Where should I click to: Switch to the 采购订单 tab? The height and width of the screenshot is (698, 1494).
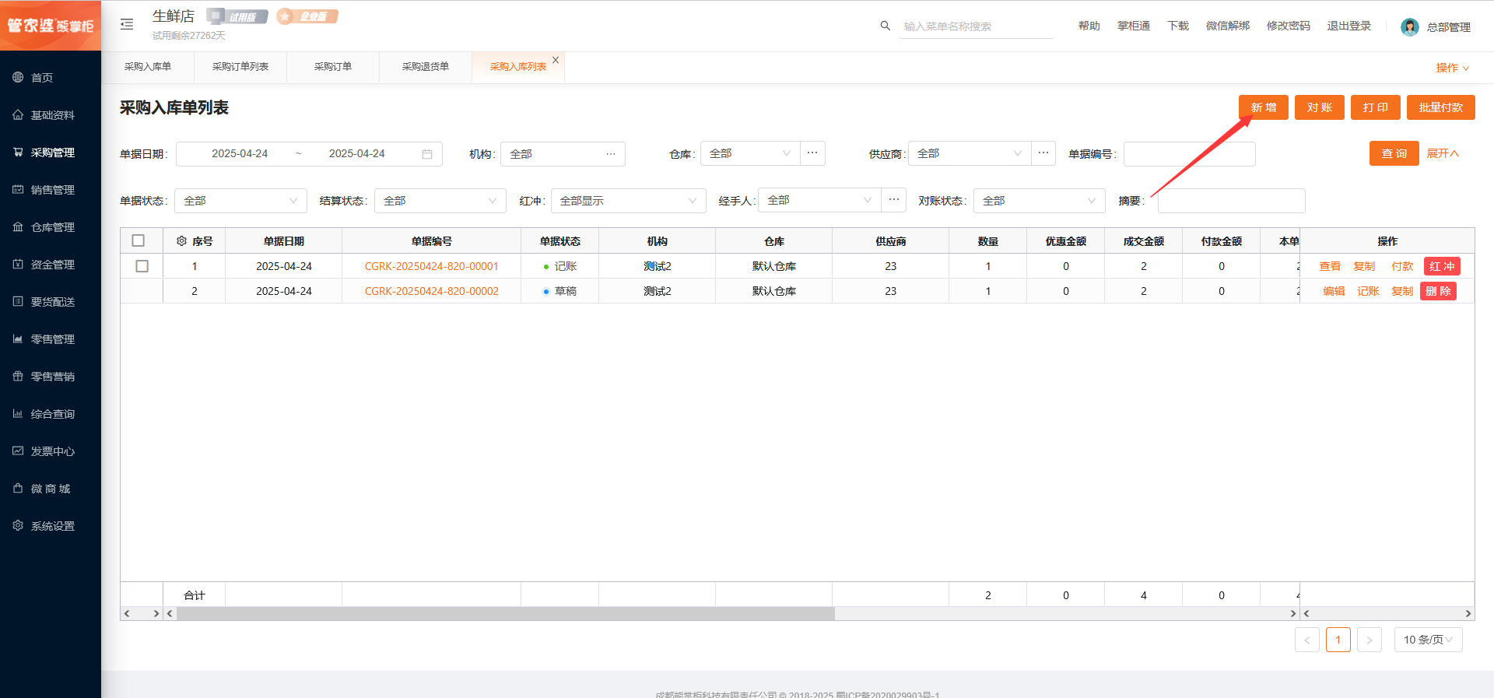pyautogui.click(x=333, y=67)
